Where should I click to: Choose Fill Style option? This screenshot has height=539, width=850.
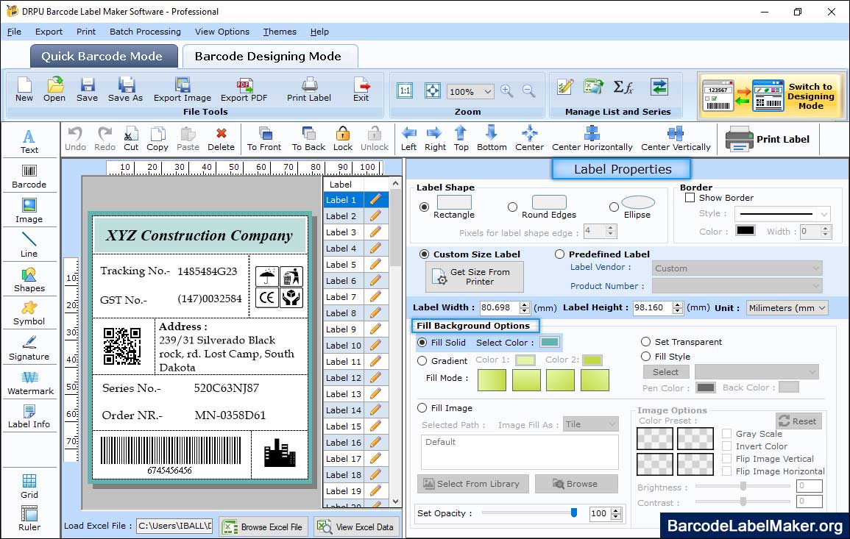click(x=645, y=357)
